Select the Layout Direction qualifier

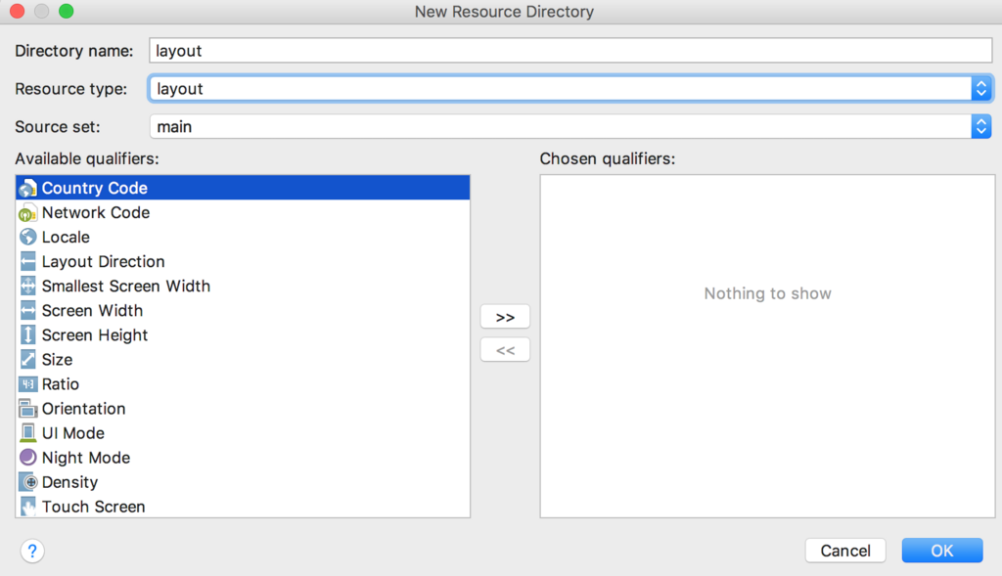click(x=243, y=261)
